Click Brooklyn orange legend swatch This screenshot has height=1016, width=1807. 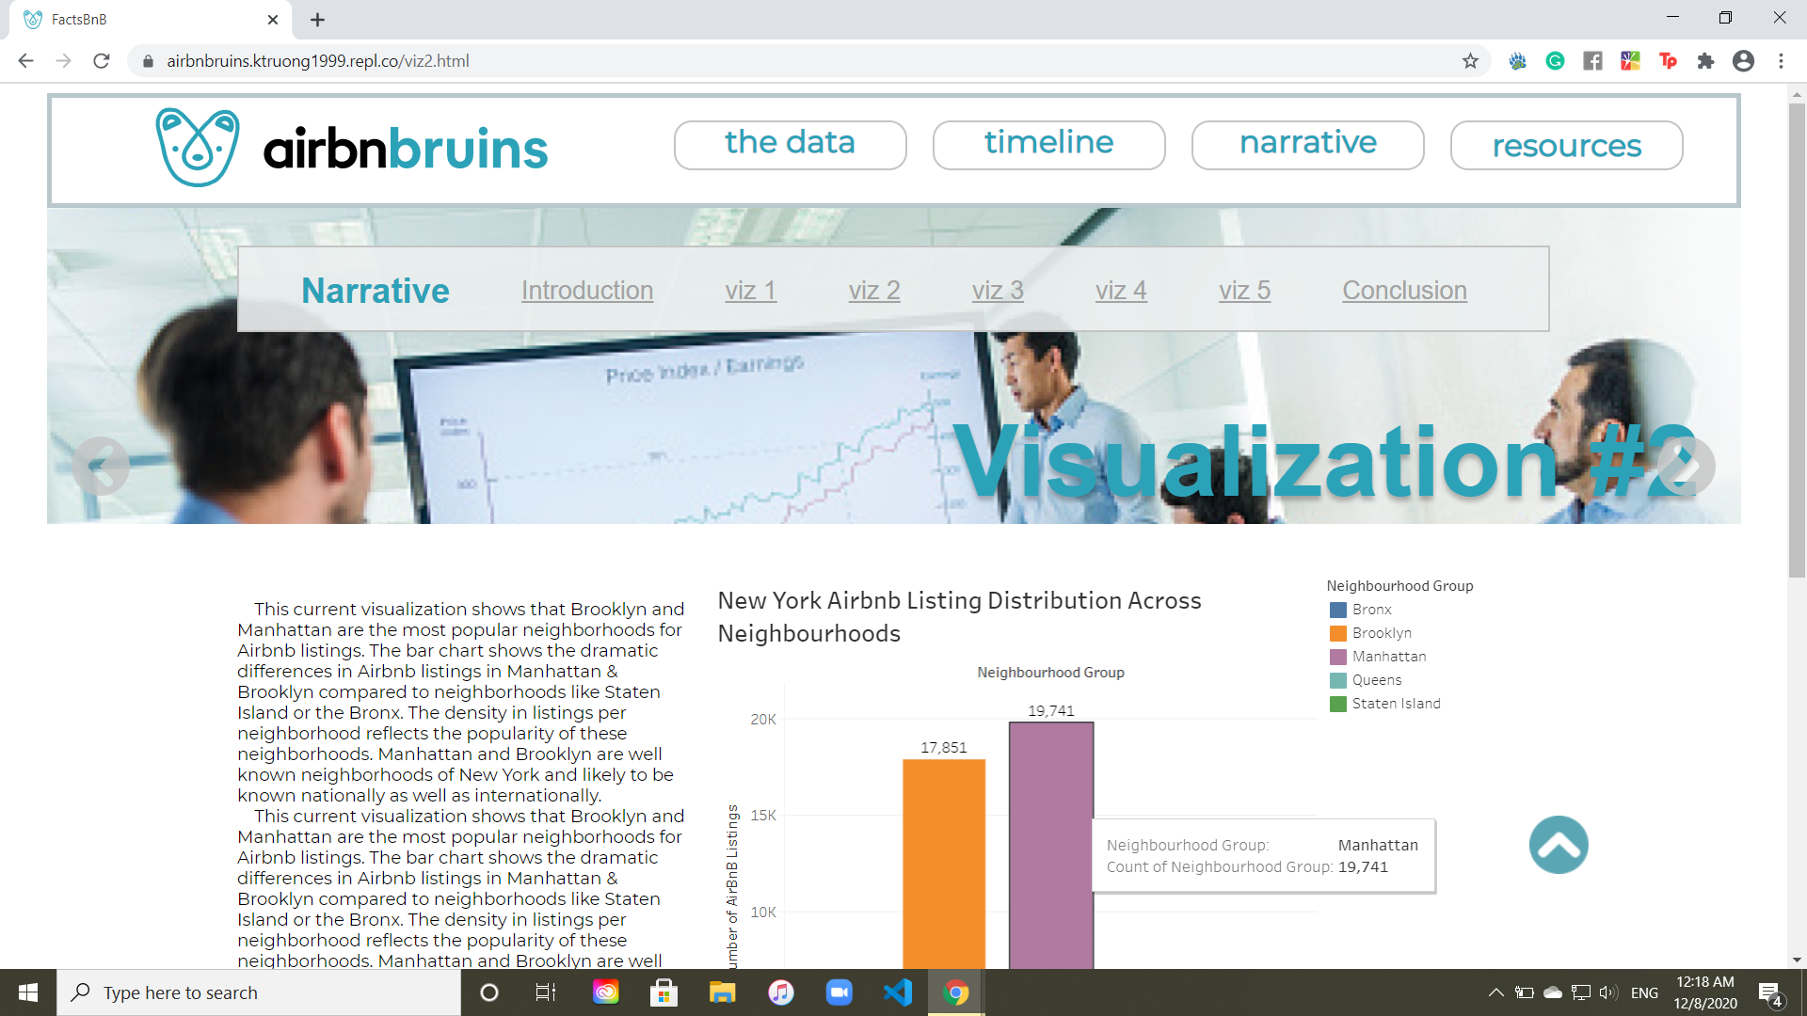(1337, 633)
